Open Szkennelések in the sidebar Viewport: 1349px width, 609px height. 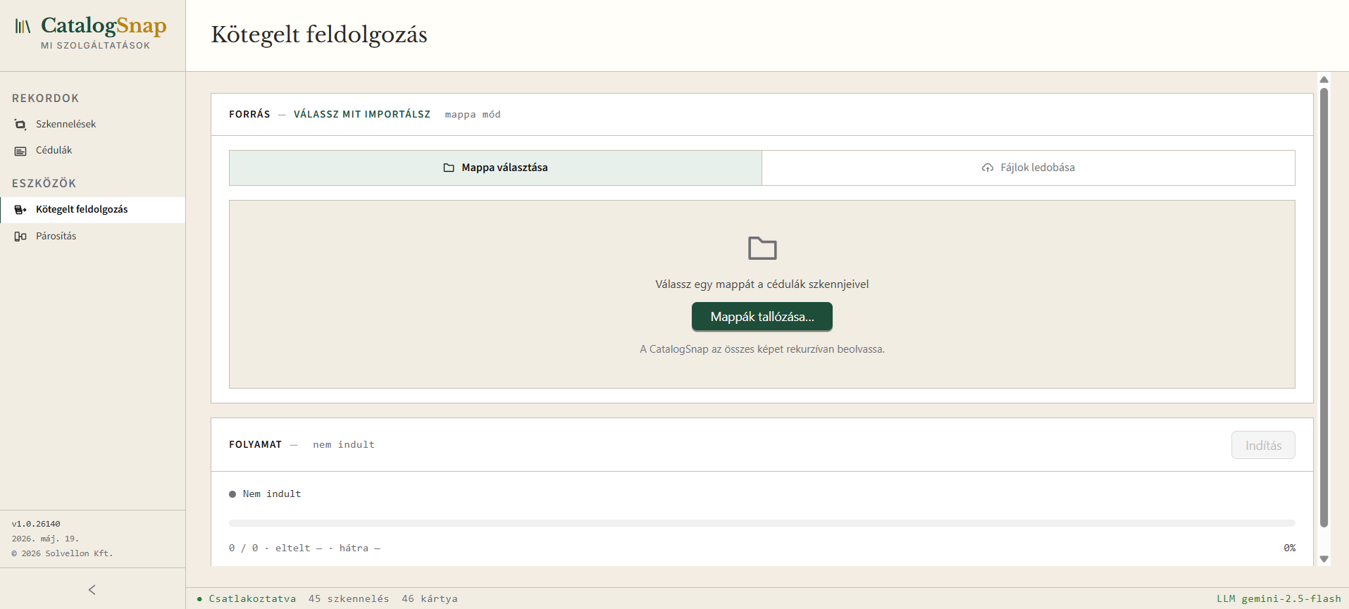92,125
